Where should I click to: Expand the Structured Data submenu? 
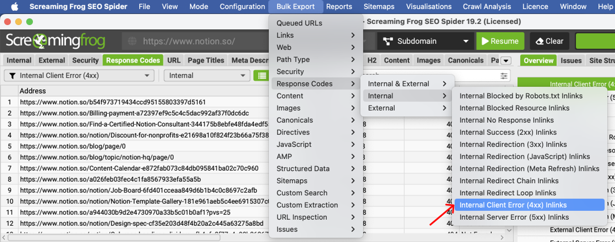click(316, 169)
